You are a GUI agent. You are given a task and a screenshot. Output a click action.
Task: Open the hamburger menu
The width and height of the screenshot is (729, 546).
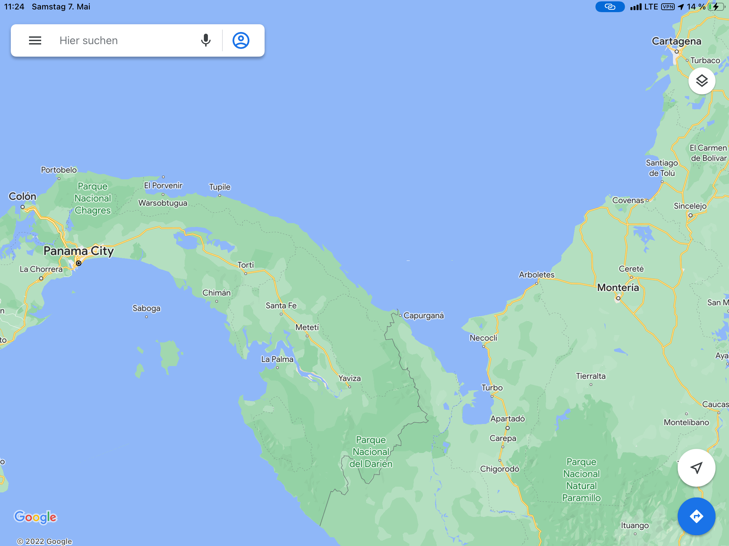(x=35, y=40)
